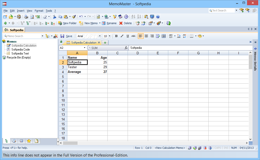This screenshot has width=260, height=160.
Task: Click the monitor screen icon in toolbar
Action: (x=152, y=17)
